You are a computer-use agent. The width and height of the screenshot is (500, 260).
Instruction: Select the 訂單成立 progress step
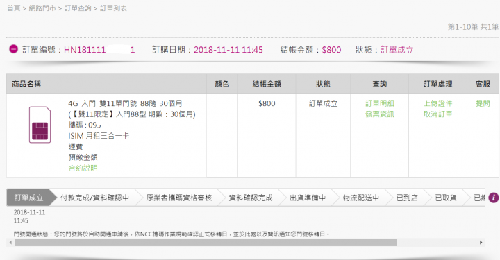28,198
